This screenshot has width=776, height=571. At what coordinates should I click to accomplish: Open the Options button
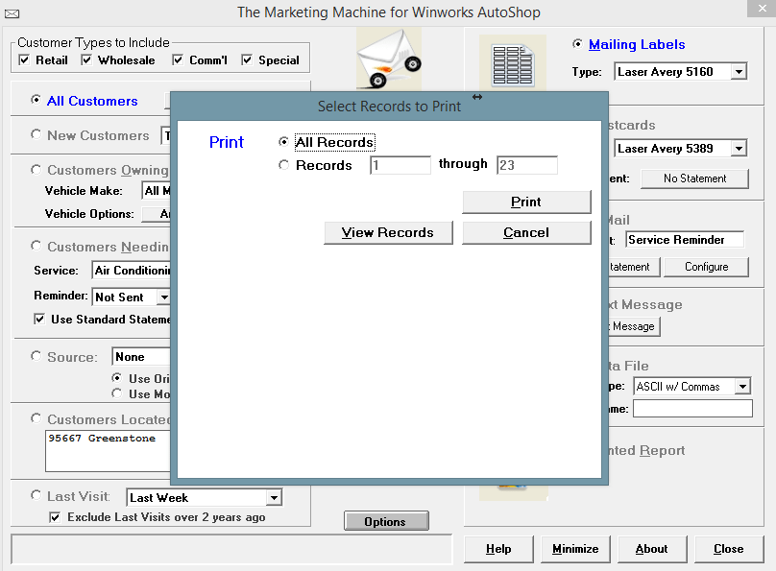(x=386, y=522)
